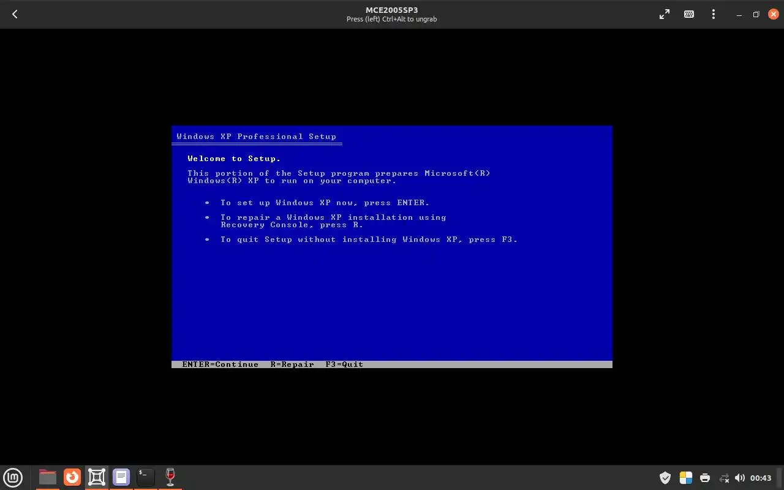The height and width of the screenshot is (490, 784).
Task: Click the press ENTER setup option line
Action: point(325,203)
